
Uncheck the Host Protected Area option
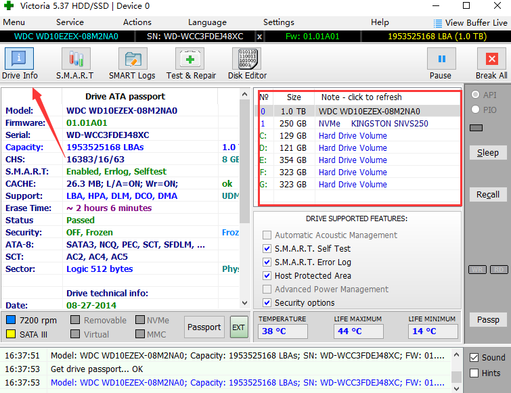click(x=267, y=276)
